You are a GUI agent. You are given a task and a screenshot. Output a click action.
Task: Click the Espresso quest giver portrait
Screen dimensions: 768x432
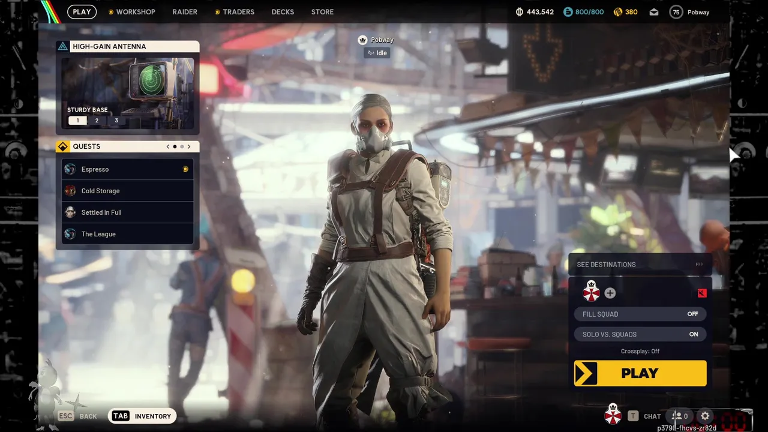[70, 169]
